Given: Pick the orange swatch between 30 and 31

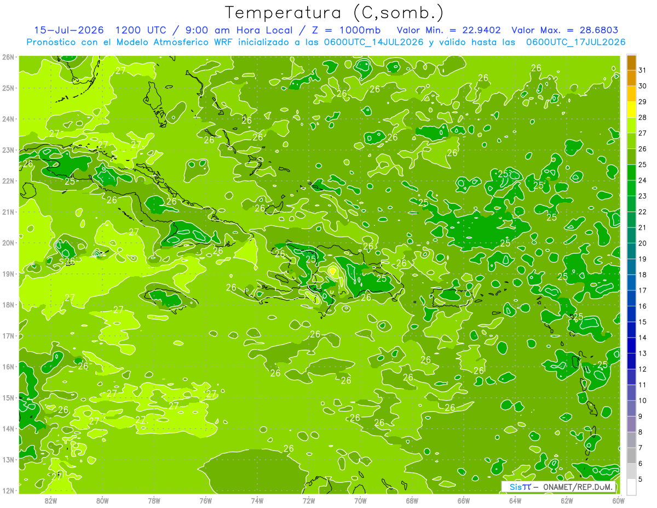Looking at the screenshot, I should click(631, 78).
